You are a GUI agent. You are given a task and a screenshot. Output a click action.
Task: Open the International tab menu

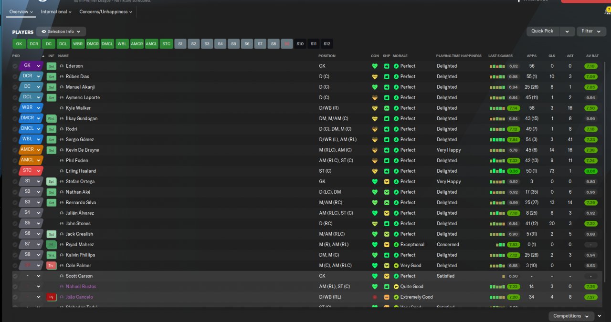pyautogui.click(x=56, y=11)
